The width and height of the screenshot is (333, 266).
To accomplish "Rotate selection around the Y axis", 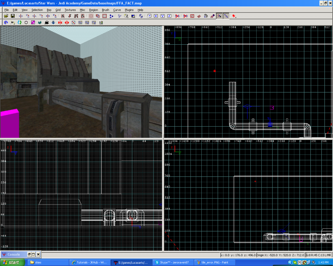I will pyautogui.click(x=41, y=16).
